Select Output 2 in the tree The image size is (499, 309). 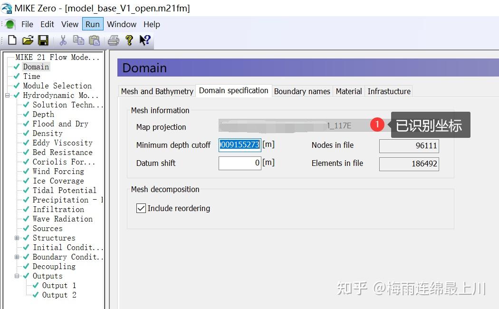[59, 295]
